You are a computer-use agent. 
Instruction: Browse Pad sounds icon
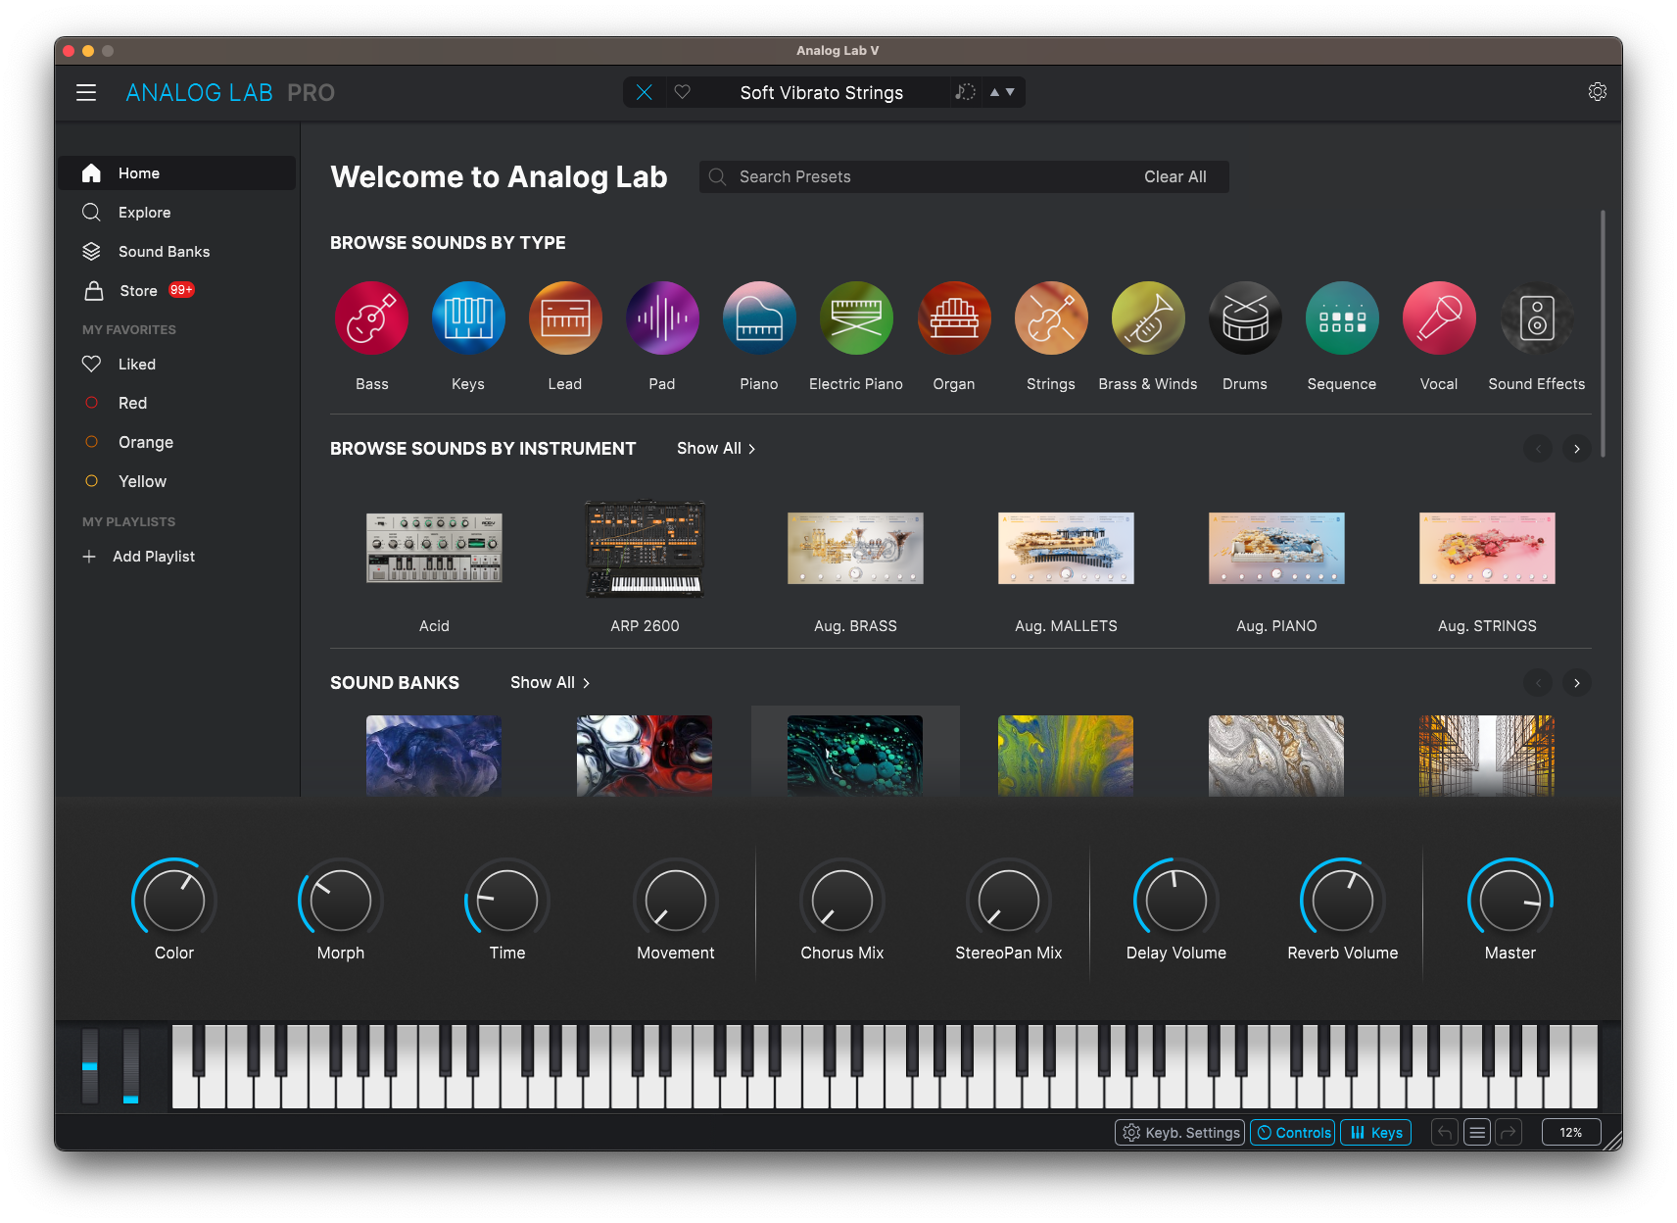click(662, 318)
